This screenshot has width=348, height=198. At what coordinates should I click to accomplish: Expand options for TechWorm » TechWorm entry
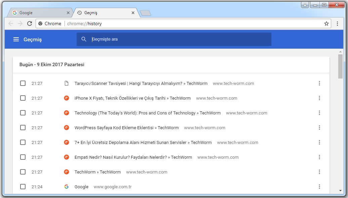pyautogui.click(x=319, y=172)
